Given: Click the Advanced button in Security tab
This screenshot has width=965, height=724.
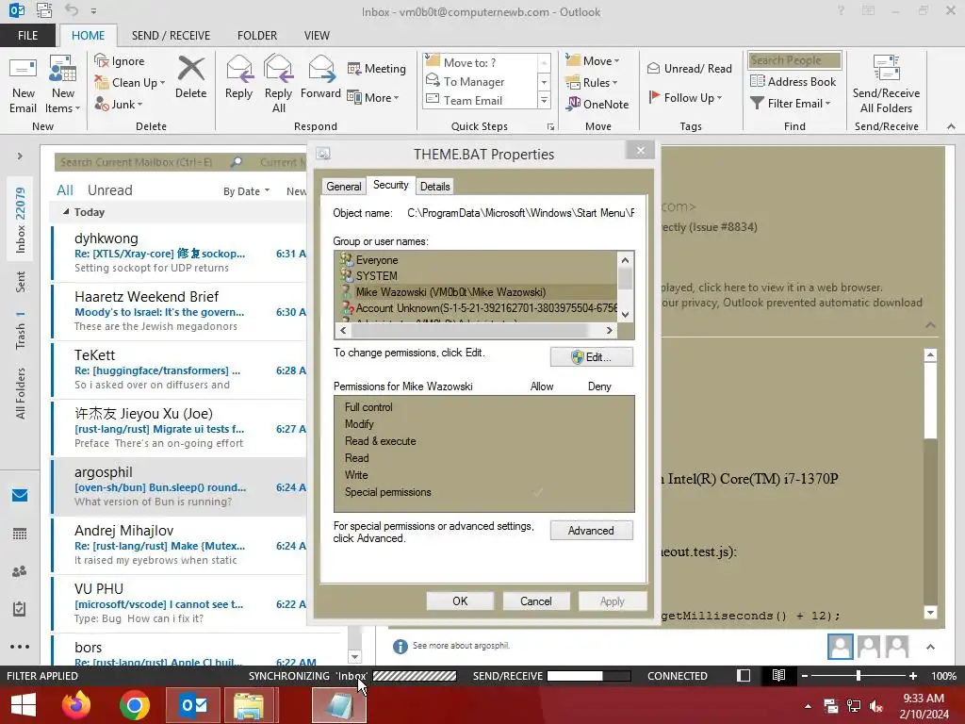Looking at the screenshot, I should pyautogui.click(x=591, y=531).
